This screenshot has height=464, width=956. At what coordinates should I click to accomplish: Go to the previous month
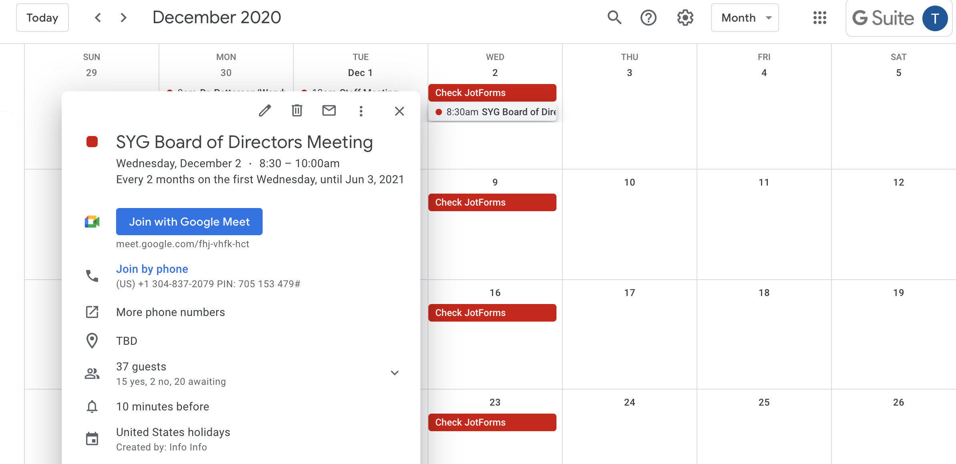coord(98,18)
